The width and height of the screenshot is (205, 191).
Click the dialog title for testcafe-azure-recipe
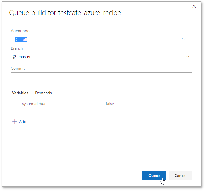tap(65, 13)
